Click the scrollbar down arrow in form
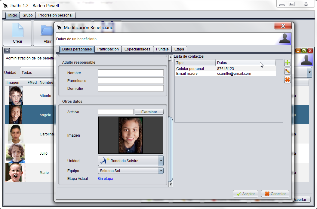 (171, 184)
